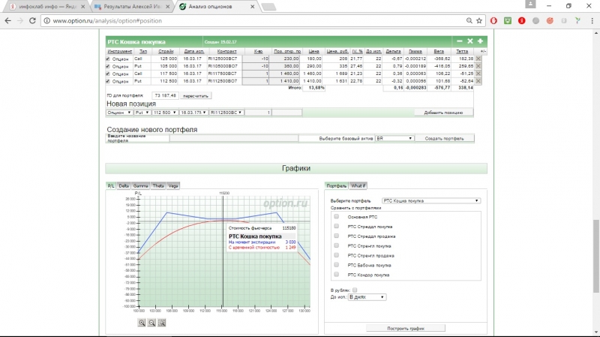Remove the Call 125 000 option row
The height and width of the screenshot is (337, 600).
click(x=478, y=59)
